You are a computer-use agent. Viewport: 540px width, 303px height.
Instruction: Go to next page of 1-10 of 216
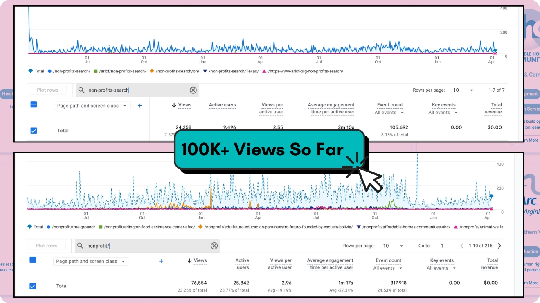click(500, 246)
